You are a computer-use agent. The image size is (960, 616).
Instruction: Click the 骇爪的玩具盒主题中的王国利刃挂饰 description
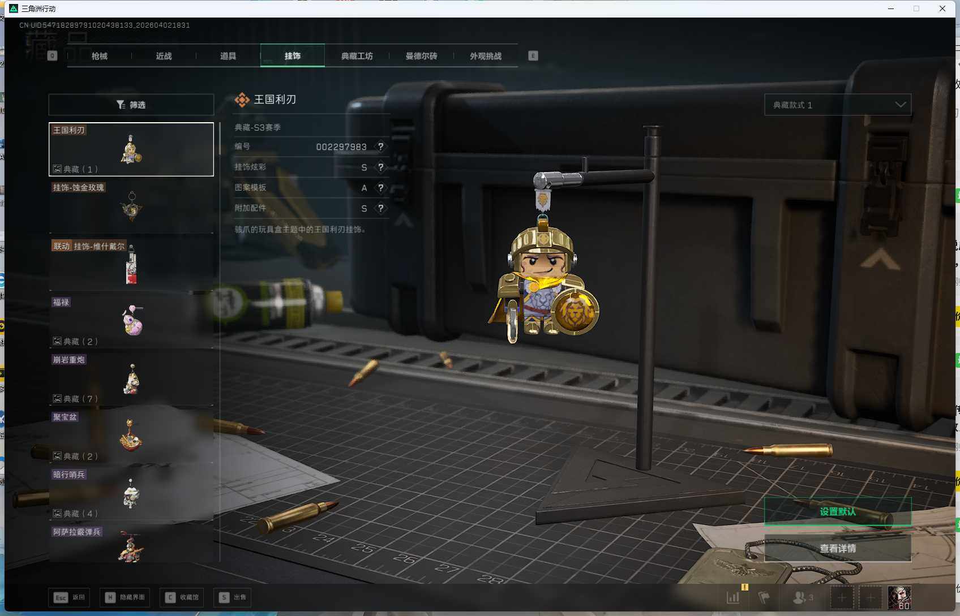(300, 229)
